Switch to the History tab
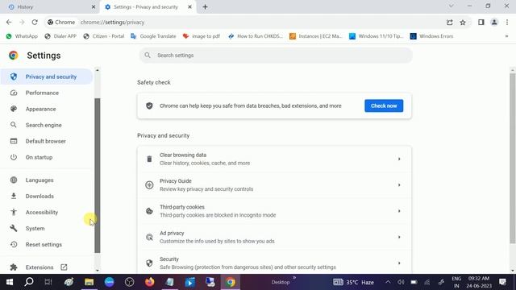 [50, 6]
